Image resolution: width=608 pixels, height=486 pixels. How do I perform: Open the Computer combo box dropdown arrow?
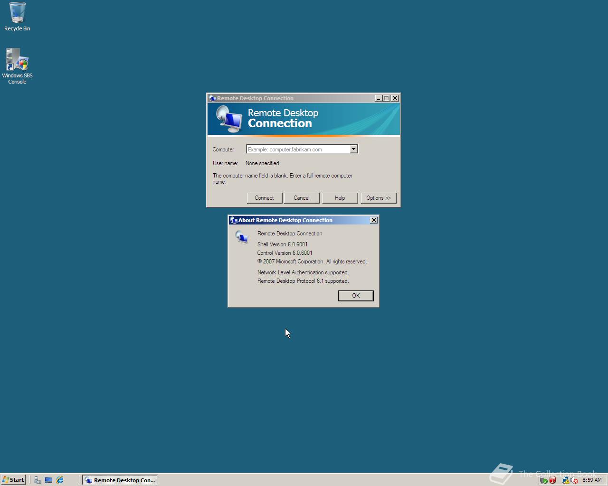click(353, 150)
